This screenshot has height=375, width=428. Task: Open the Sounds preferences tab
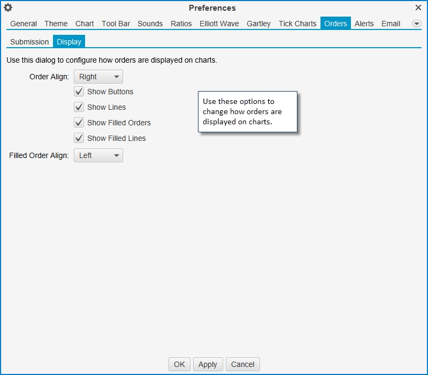(150, 24)
